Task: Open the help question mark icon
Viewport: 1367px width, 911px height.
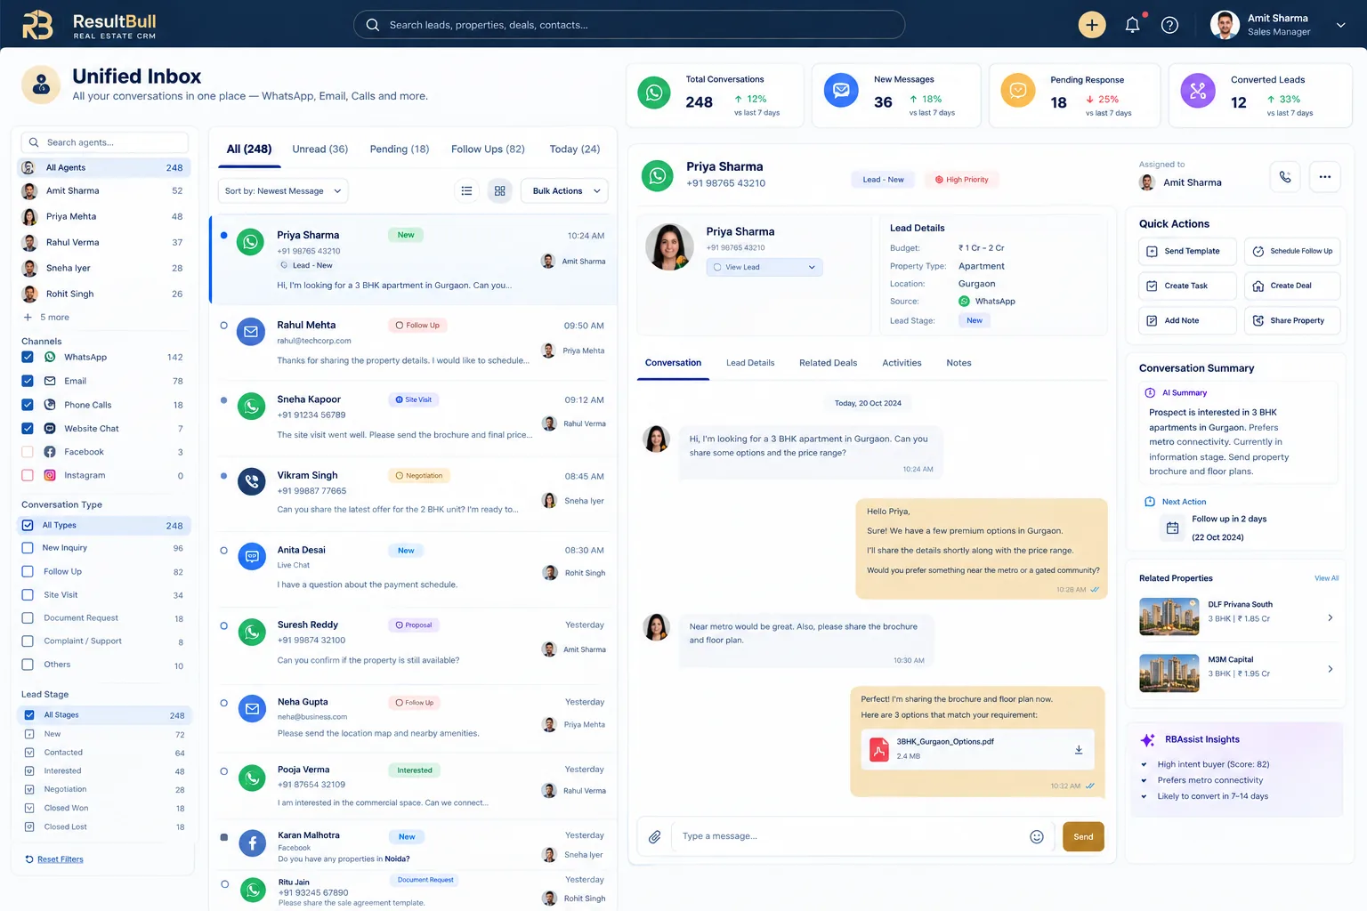Action: coord(1170,25)
